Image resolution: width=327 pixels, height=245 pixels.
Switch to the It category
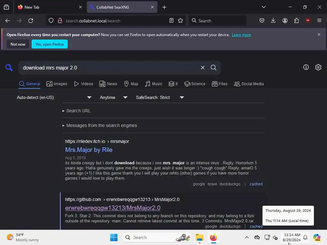[173, 84]
